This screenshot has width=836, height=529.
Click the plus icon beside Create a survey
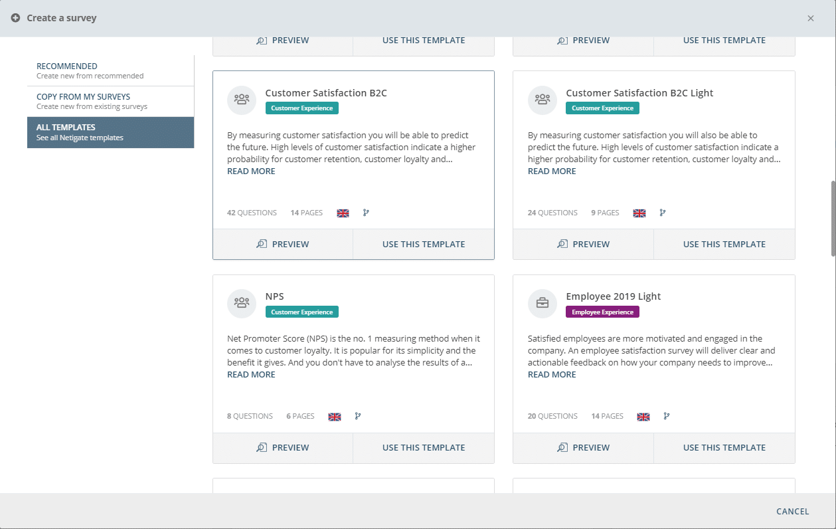16,18
